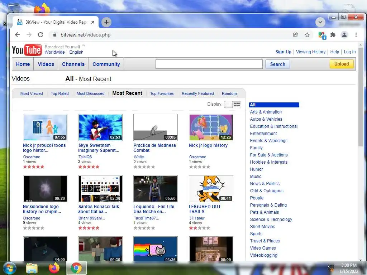Screen dimensions: 367x275
Task: Rate Skye Sweetnam video stars
Action: [89, 167]
